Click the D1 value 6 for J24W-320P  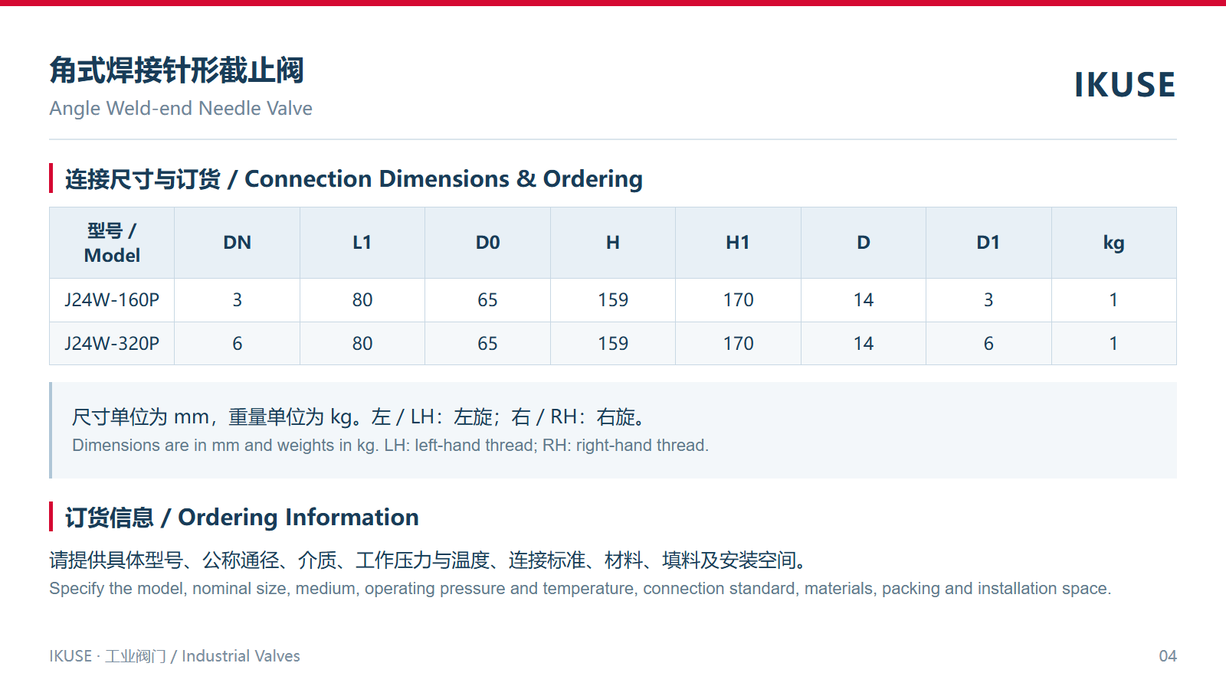tap(988, 344)
